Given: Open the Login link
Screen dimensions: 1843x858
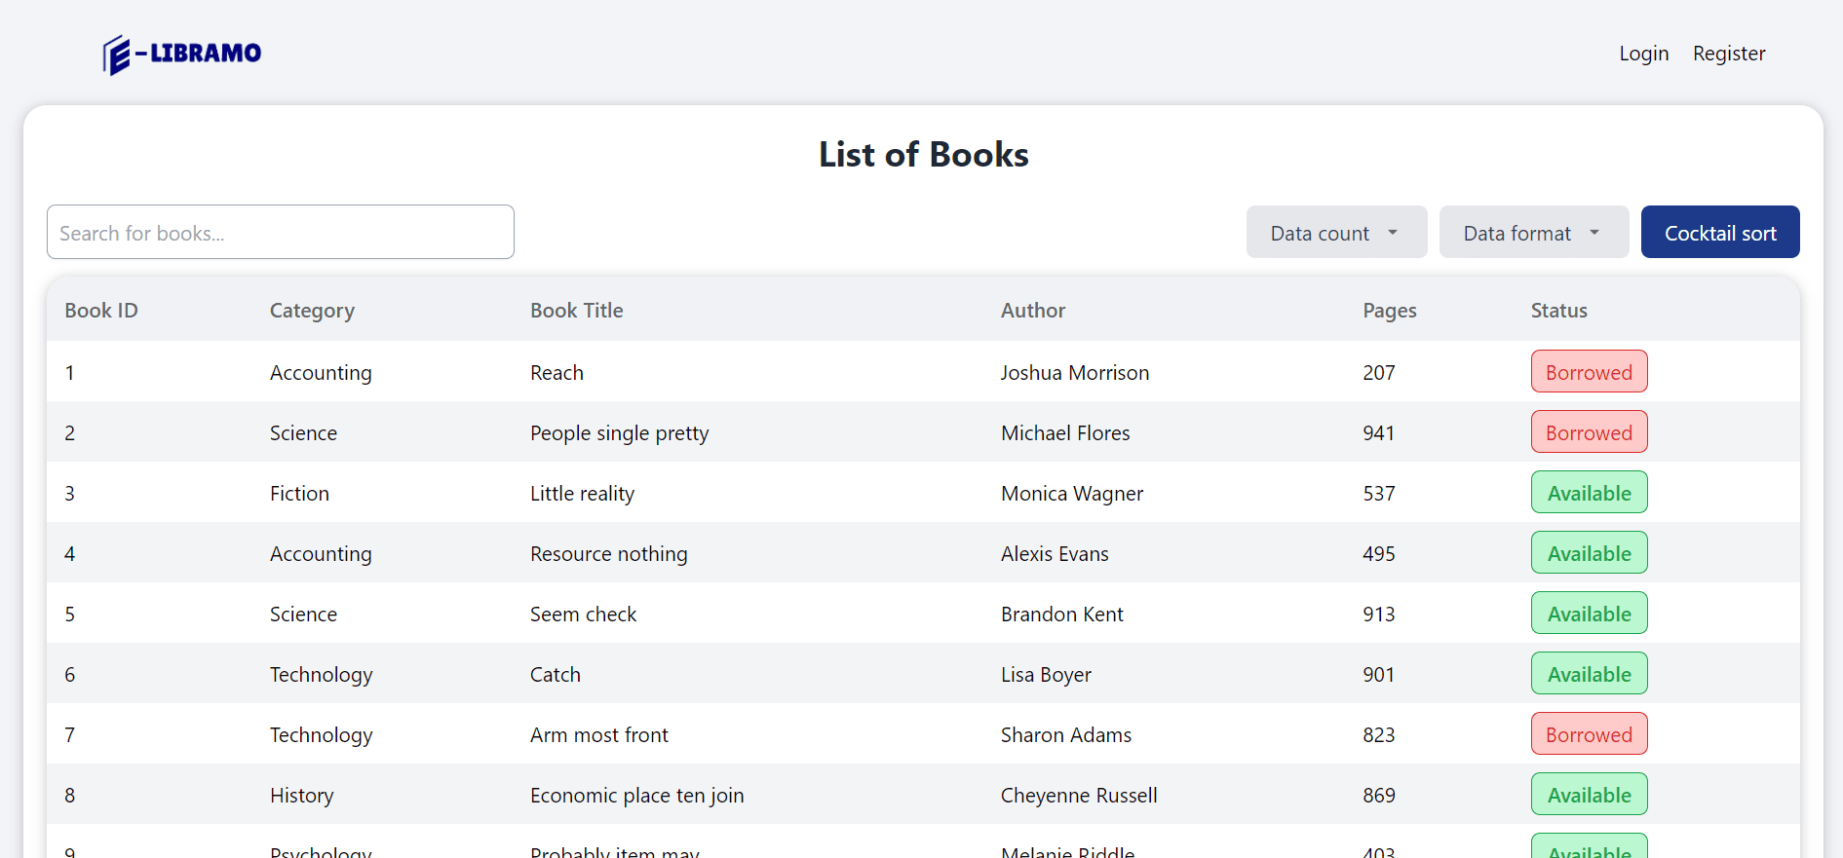Looking at the screenshot, I should [x=1643, y=54].
